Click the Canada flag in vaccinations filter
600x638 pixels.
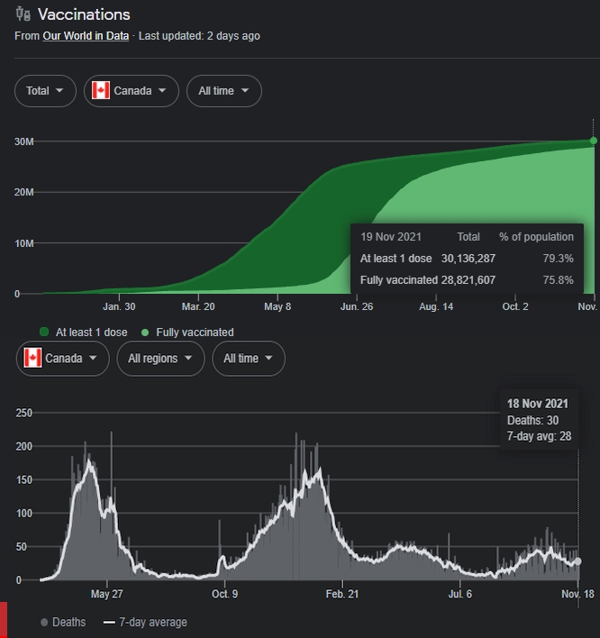[x=101, y=90]
